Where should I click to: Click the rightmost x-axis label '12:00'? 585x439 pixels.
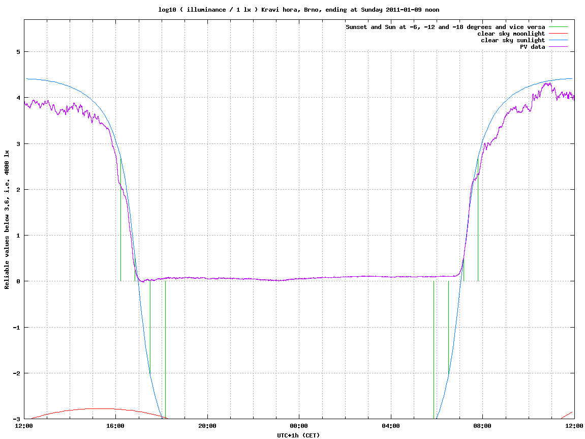pos(574,426)
